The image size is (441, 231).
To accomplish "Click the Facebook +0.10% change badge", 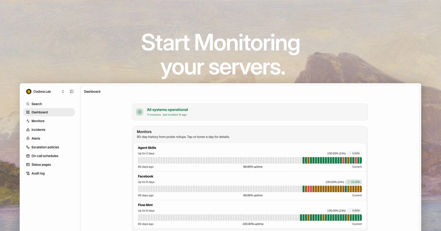I will (354, 182).
